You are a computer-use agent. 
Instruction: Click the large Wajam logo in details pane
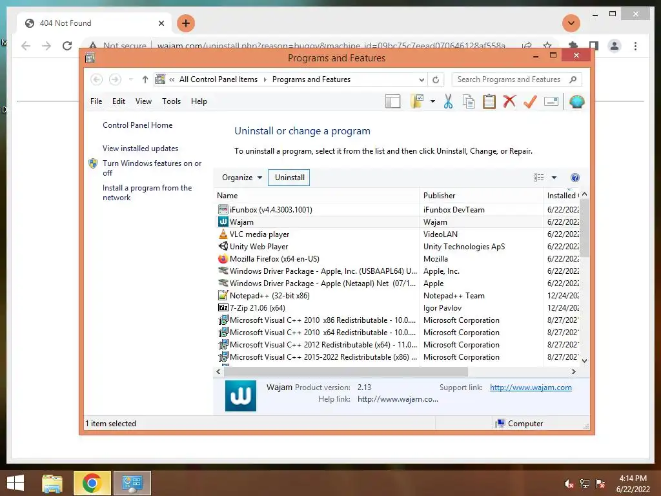[241, 396]
